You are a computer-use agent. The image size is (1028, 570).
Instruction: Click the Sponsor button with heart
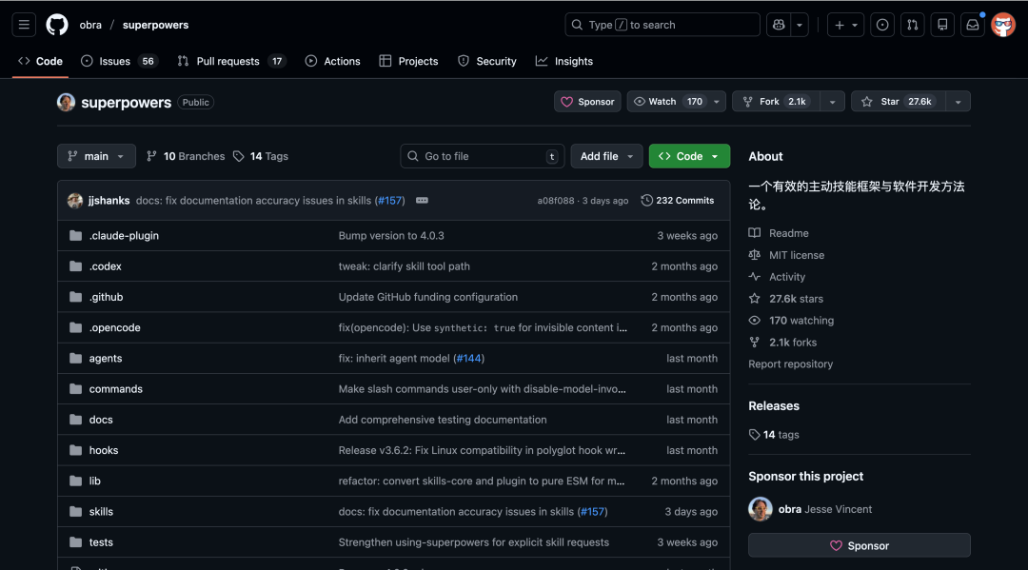[587, 102]
